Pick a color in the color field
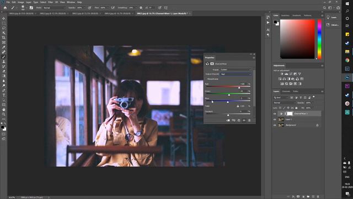 click(297, 39)
